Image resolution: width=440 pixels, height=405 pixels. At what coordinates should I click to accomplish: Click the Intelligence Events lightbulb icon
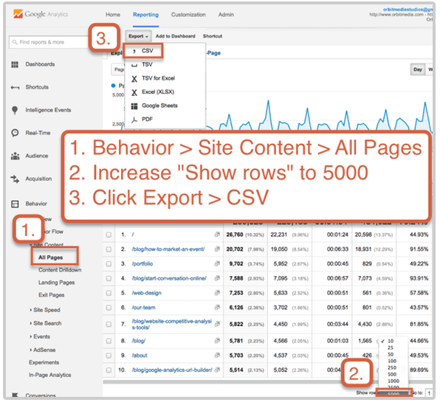click(x=15, y=110)
